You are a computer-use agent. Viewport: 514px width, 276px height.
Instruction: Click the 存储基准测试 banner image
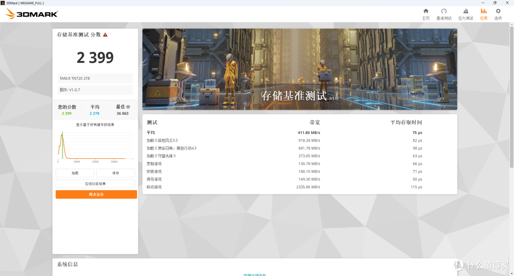tap(300, 69)
